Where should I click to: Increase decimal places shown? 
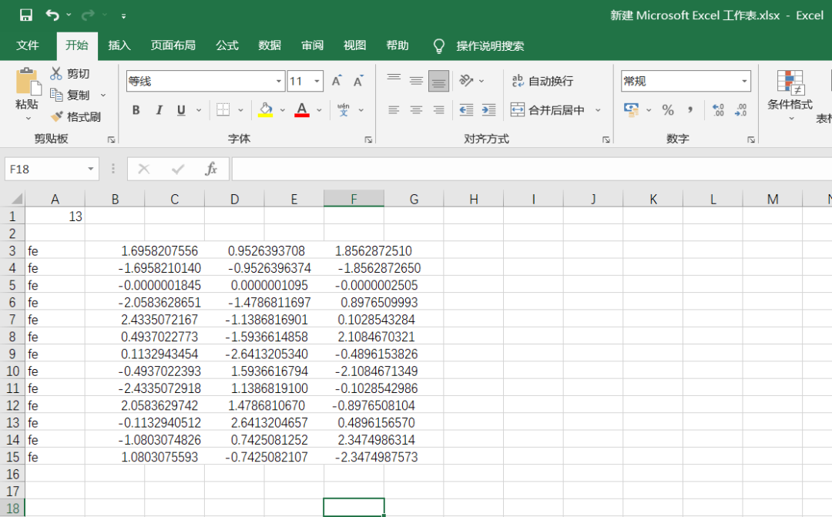point(719,110)
